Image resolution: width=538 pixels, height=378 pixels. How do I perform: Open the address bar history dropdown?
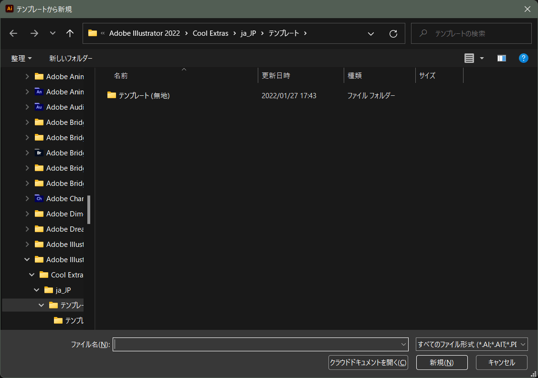[371, 33]
